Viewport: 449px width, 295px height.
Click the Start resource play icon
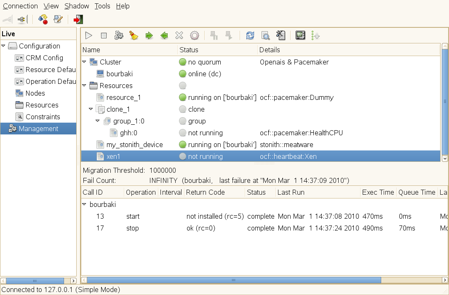pyautogui.click(x=88, y=36)
